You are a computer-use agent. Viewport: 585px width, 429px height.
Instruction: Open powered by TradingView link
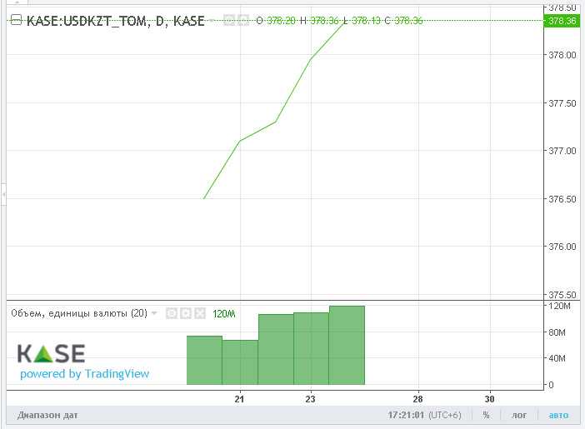click(x=84, y=374)
